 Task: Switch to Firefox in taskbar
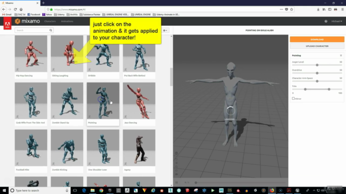pyautogui.click(x=272, y=190)
